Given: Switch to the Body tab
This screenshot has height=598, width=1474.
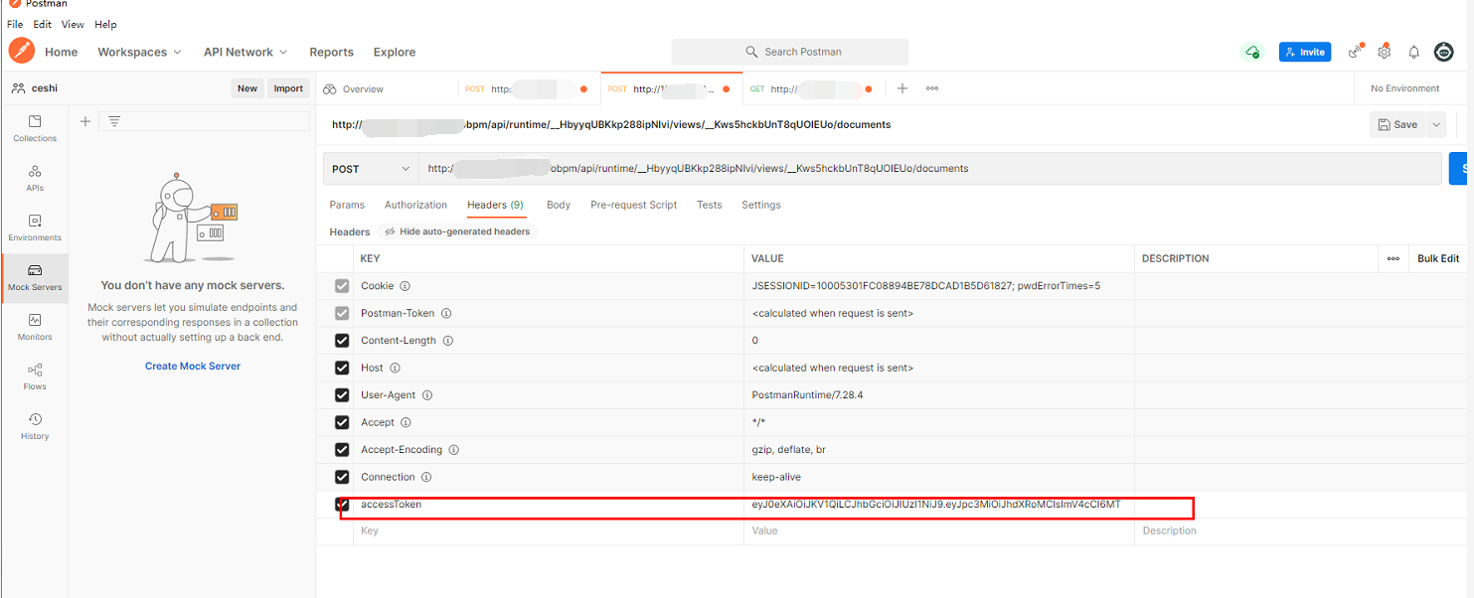Looking at the screenshot, I should pos(559,205).
